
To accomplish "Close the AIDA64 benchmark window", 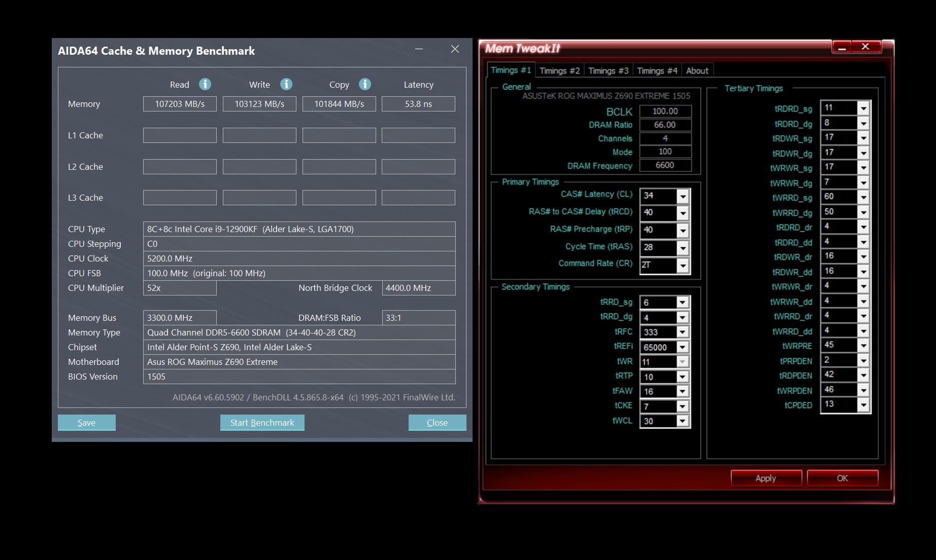I will click(455, 49).
